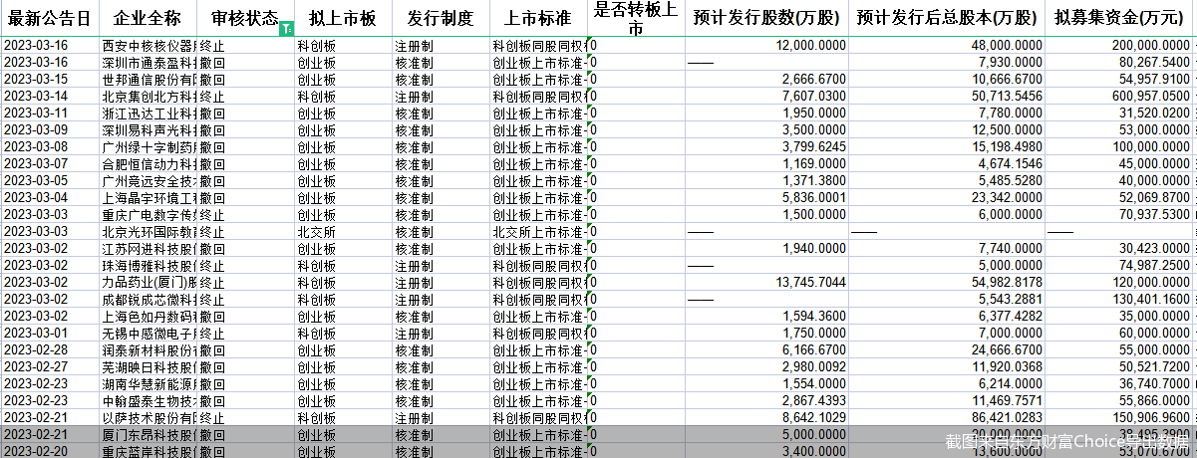Click the 广州绿十字制药 company cell
The width and height of the screenshot is (1197, 458).
(x=149, y=147)
